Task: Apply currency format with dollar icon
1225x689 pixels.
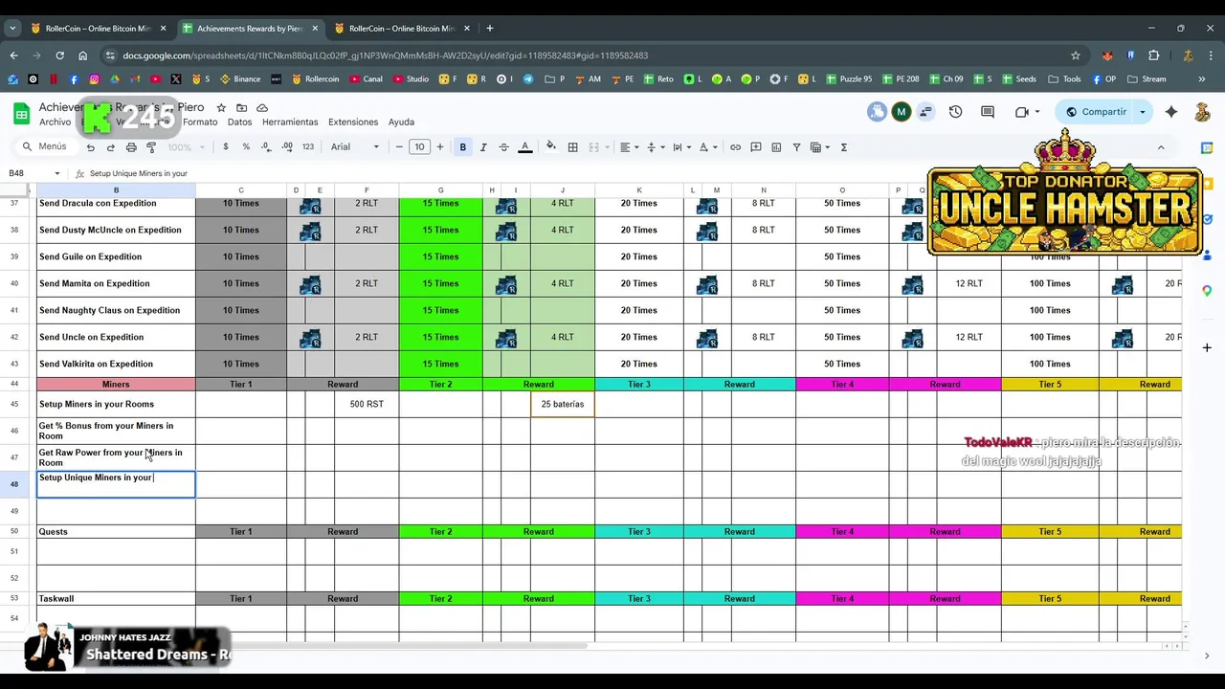Action: click(226, 147)
